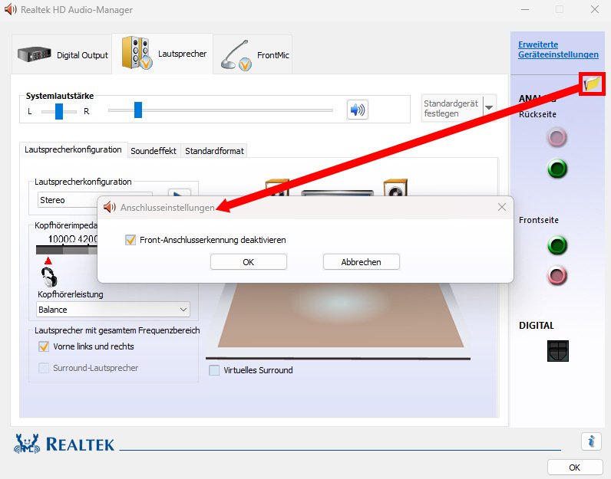Viewport: 611px width, 479px height.
Task: Mute system volume speaker button
Action: pos(358,110)
